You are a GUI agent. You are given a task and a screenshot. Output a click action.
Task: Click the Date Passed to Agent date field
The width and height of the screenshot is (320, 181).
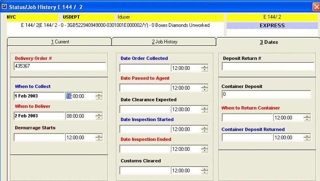[145, 88]
